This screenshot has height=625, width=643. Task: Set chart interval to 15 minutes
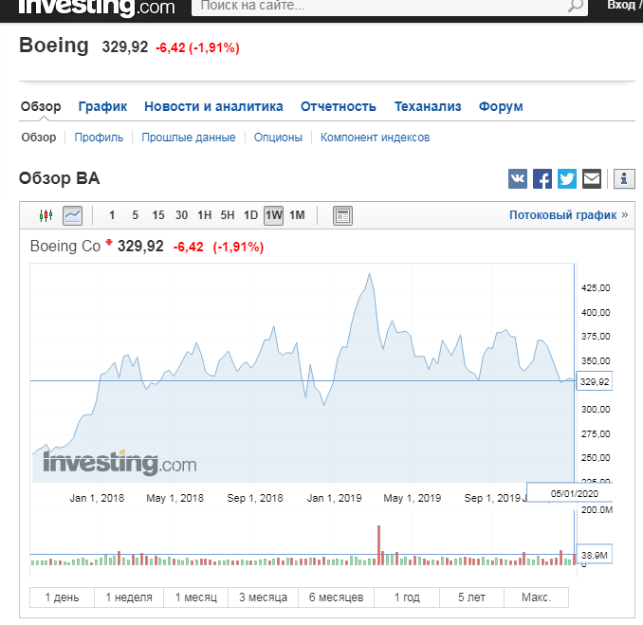point(158,215)
